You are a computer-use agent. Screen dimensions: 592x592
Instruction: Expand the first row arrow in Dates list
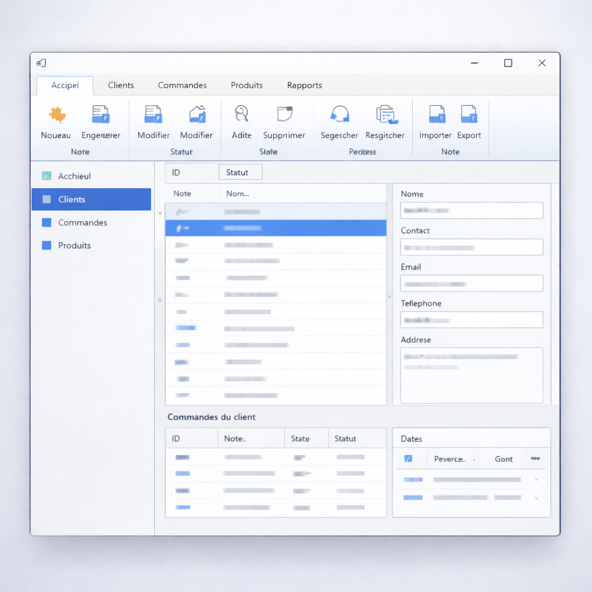pos(536,480)
